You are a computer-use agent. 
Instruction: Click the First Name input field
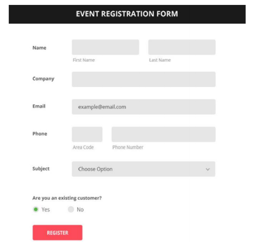pos(106,47)
